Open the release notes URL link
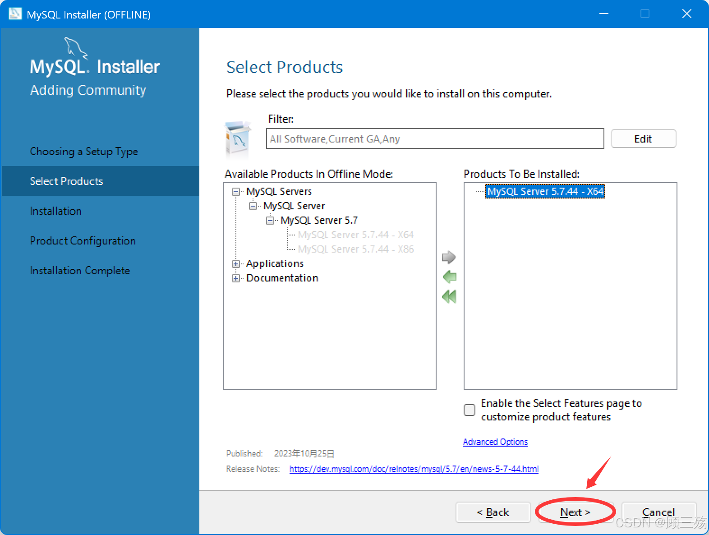 (414, 469)
